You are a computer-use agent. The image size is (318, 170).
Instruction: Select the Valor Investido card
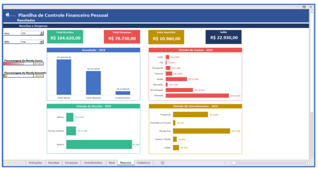tap(166, 37)
